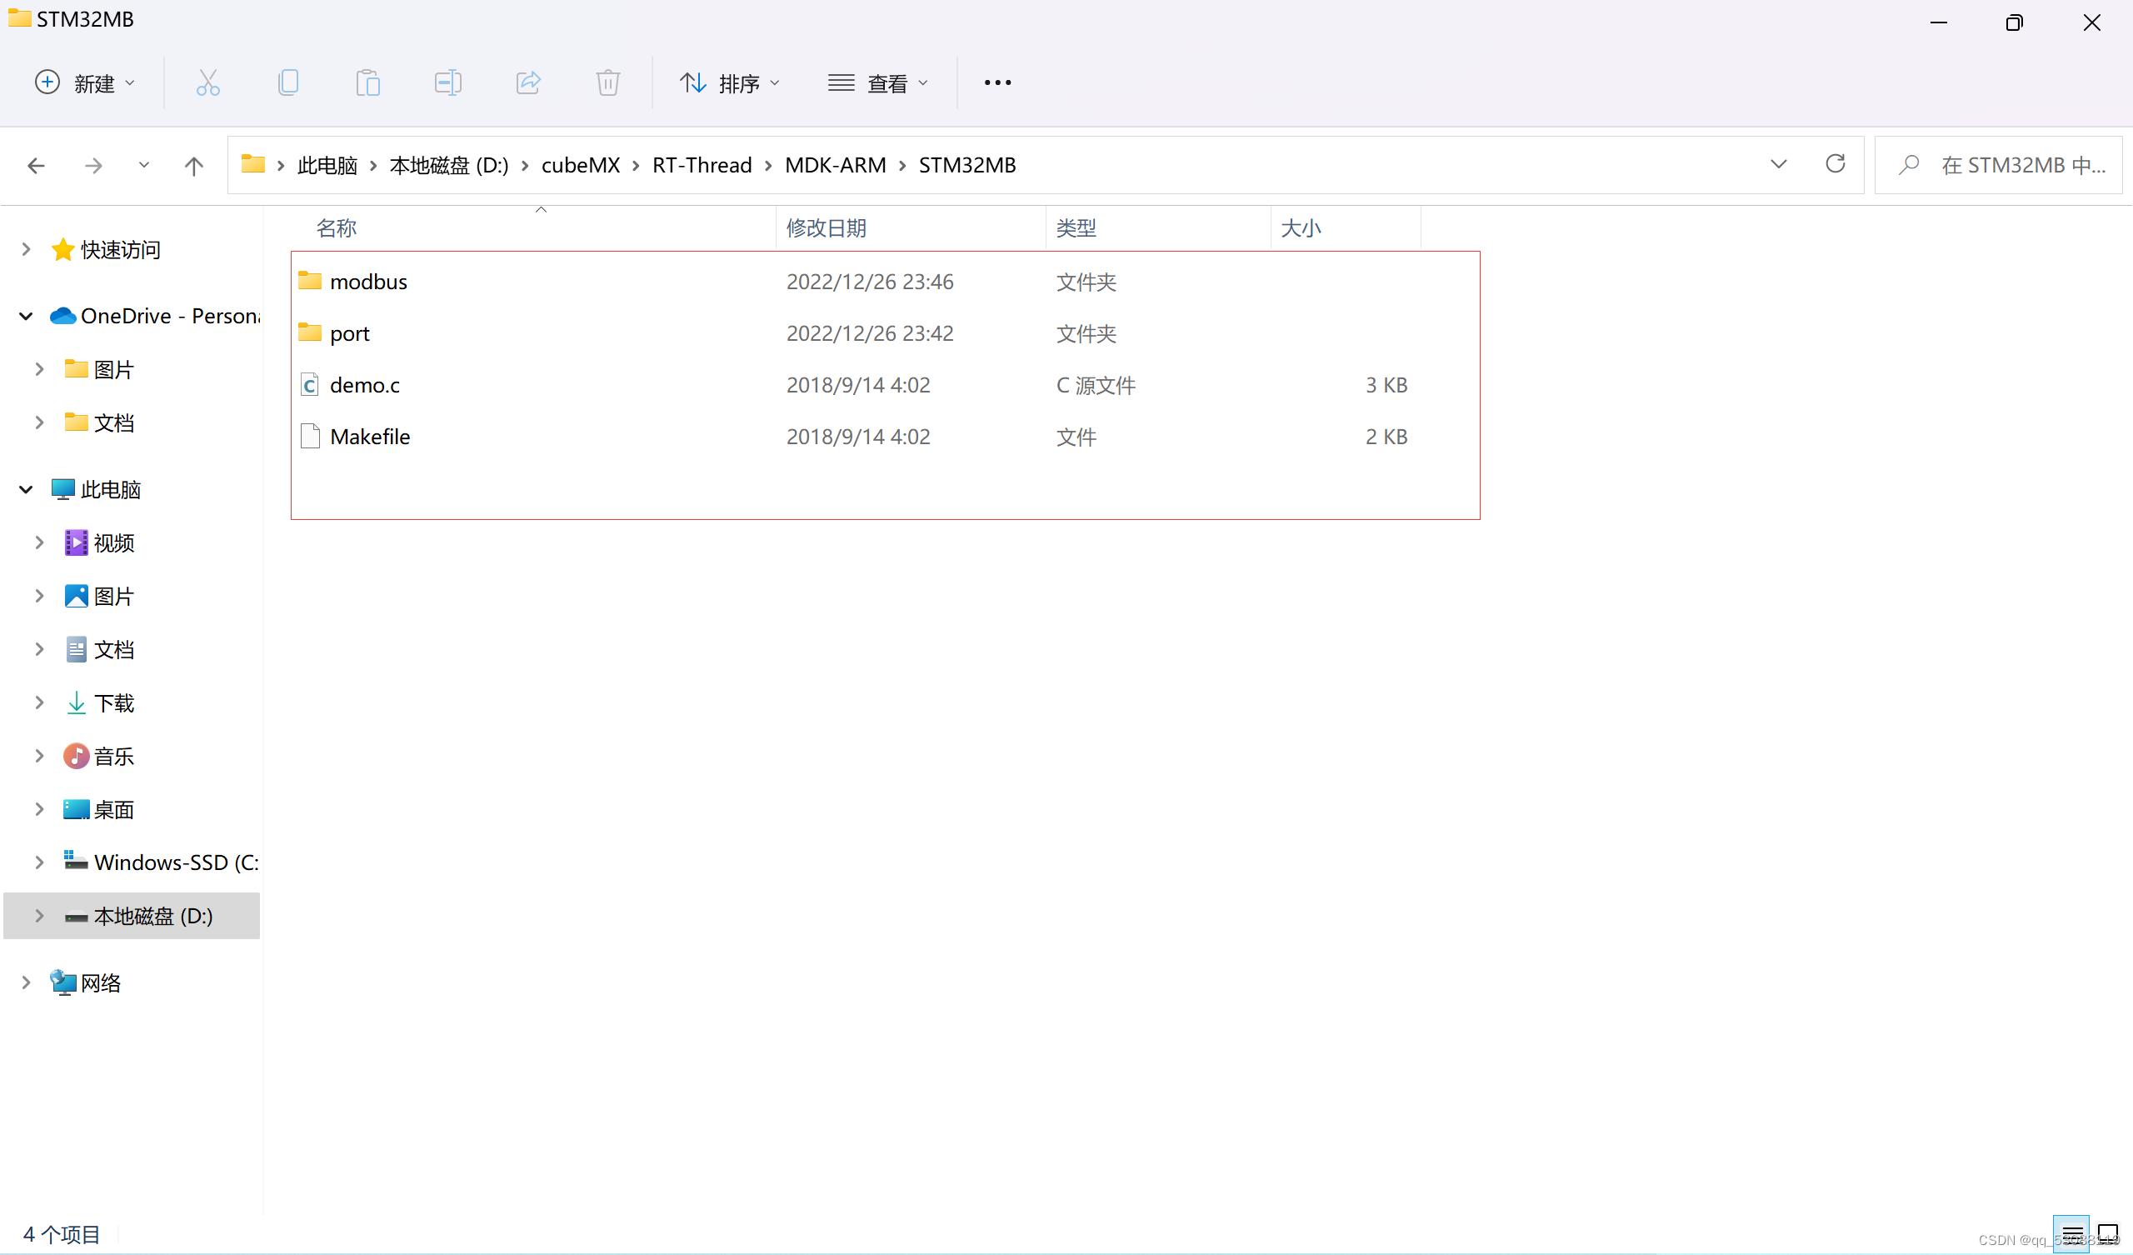Viewport: 2133px width, 1255px height.
Task: Open recent locations dropdown arrow
Action: 144,166
